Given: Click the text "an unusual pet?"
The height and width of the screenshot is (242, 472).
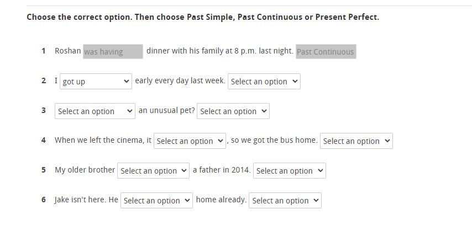Looking at the screenshot, I should [166, 110].
